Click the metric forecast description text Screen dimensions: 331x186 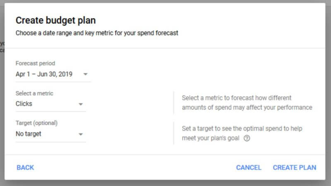(x=237, y=98)
